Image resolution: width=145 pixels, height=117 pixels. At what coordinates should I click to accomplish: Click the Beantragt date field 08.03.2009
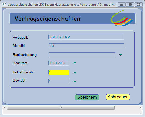(x=59, y=63)
